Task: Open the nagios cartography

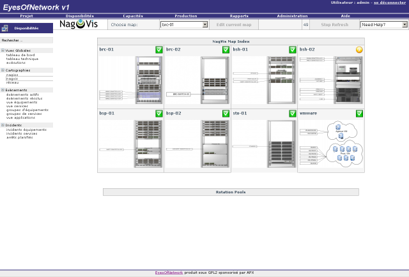Action: pos(12,75)
